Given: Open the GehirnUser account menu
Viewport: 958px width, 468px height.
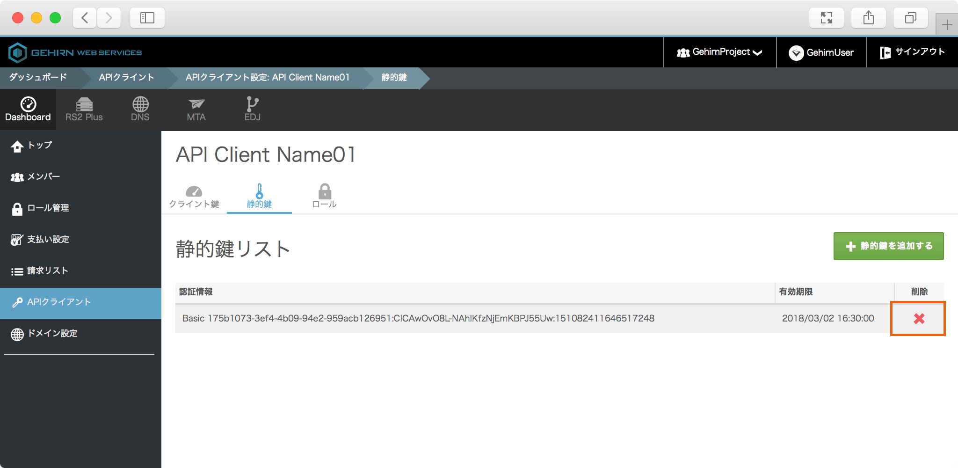Looking at the screenshot, I should 821,52.
